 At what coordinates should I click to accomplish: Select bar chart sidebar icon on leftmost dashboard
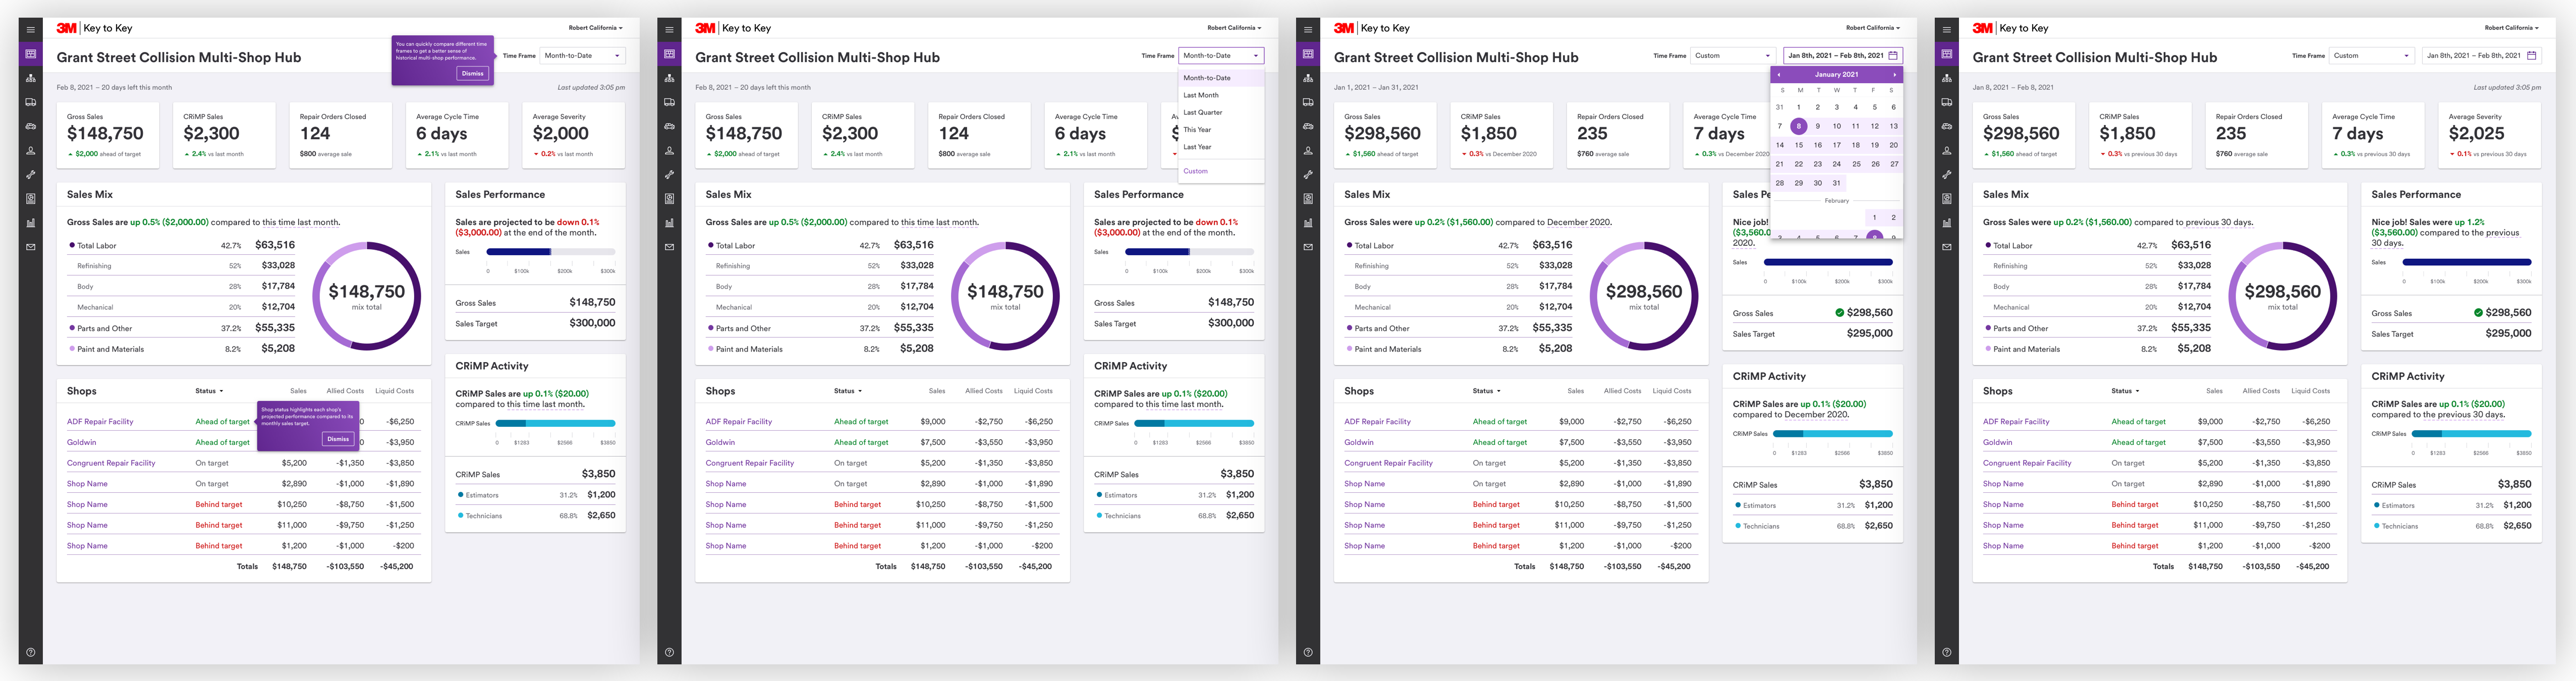[x=31, y=223]
